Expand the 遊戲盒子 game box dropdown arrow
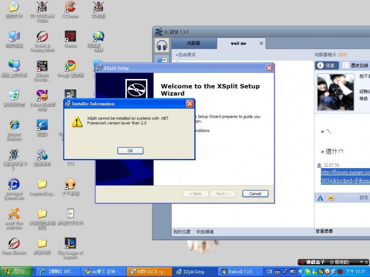The width and height of the screenshot is (370, 277). [x=361, y=262]
